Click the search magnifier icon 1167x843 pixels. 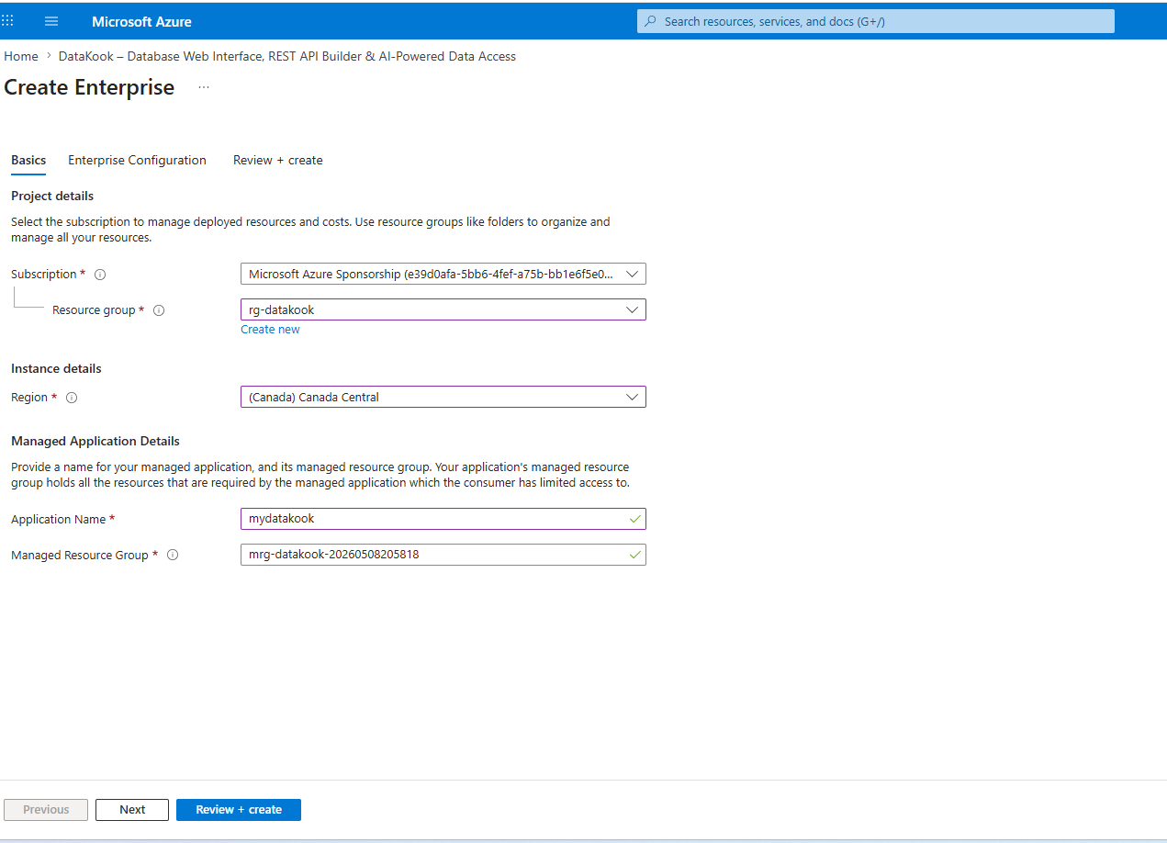[x=651, y=21]
